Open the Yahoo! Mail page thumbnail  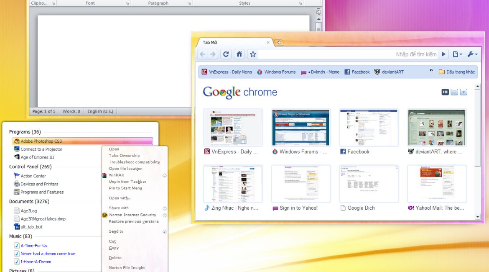[437, 184]
